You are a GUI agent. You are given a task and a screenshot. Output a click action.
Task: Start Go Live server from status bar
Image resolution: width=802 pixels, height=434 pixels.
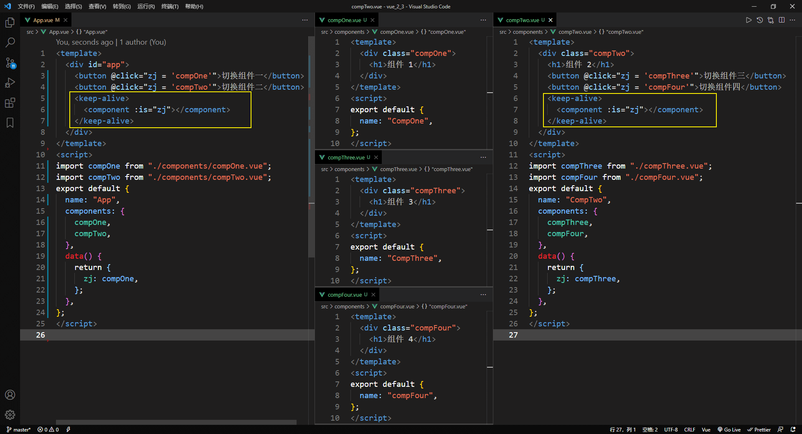[x=729, y=429]
